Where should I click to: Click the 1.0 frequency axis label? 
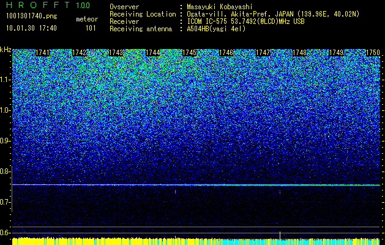point(5,110)
